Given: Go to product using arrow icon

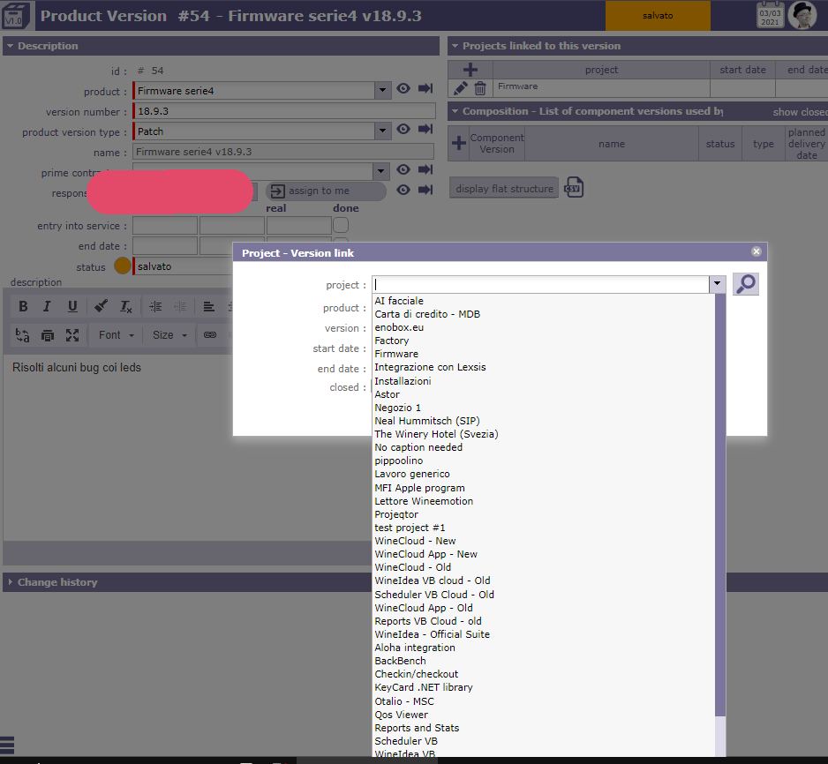Looking at the screenshot, I should click(x=425, y=89).
